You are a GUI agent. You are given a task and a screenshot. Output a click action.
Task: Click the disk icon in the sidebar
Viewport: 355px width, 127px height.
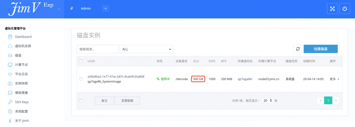coord(10,56)
